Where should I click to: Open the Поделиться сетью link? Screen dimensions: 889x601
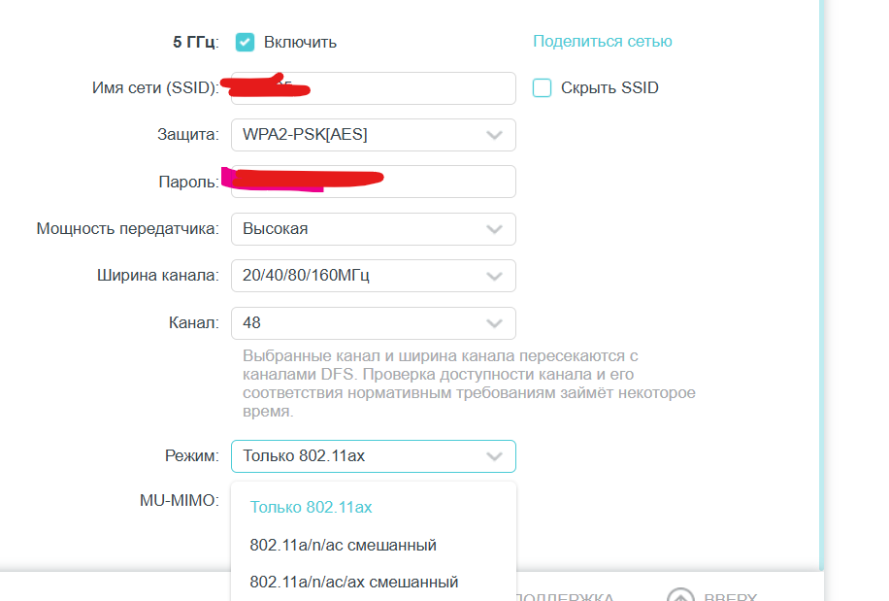click(x=602, y=41)
